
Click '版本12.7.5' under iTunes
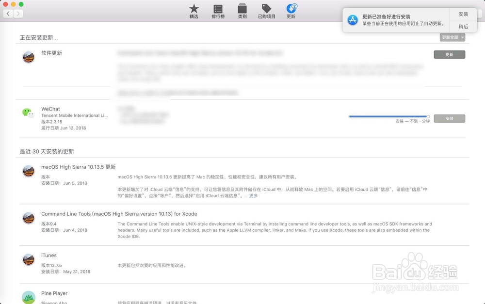pos(51,265)
